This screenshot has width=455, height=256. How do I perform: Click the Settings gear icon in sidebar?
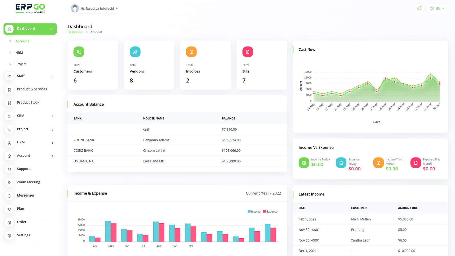click(9, 236)
